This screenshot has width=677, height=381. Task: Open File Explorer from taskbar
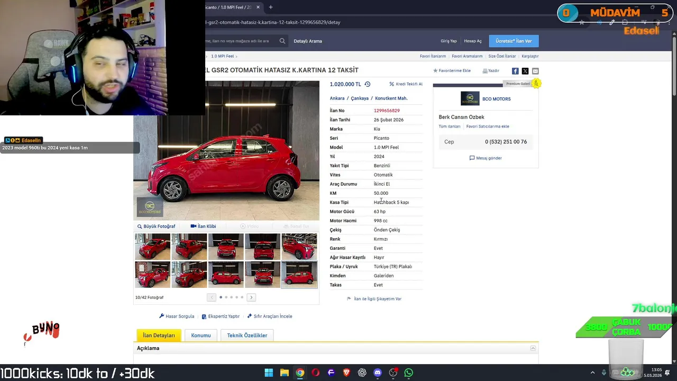pos(284,373)
